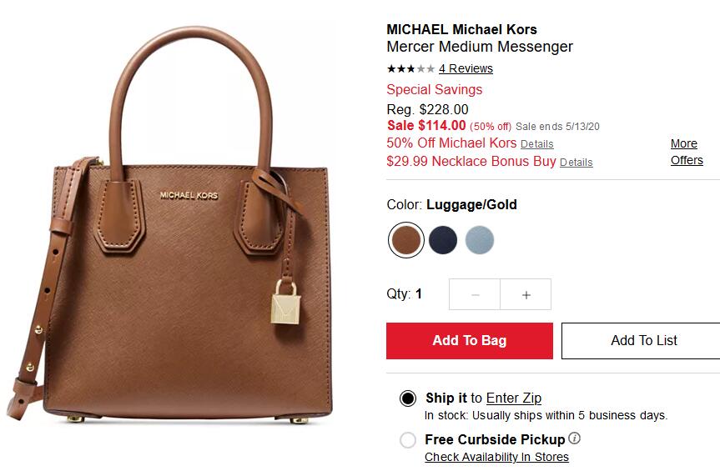Click Check Availability In Stores link
This screenshot has width=720, height=476.
pos(496,457)
